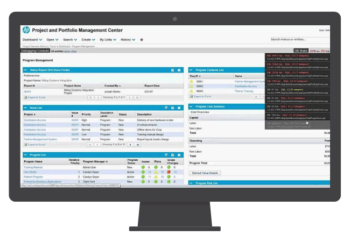Sort Issue List by Project column
The width and height of the screenshot is (350, 242).
(30, 115)
